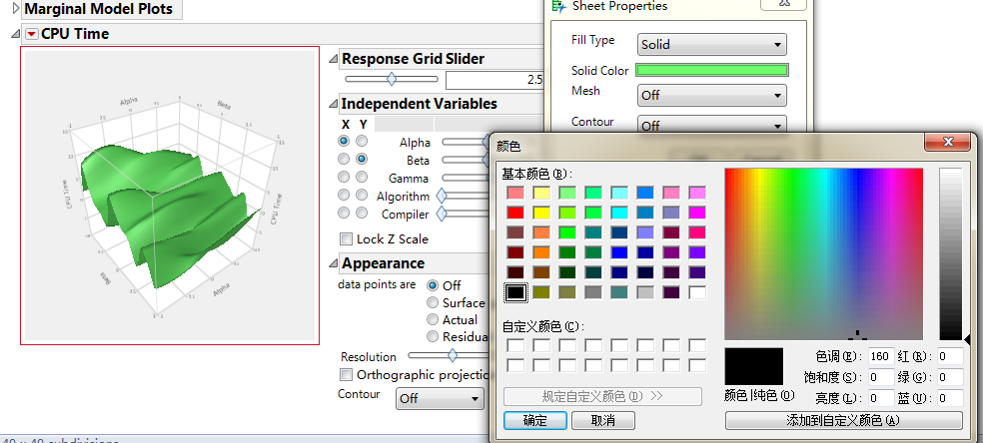Pick the white basic color swatch

[x=696, y=292]
